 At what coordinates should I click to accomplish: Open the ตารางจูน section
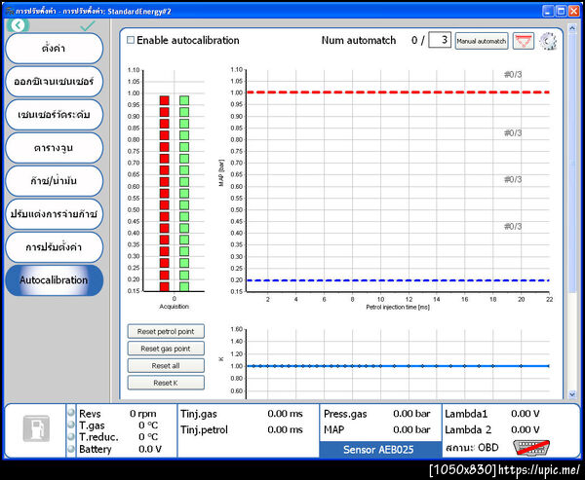point(54,148)
